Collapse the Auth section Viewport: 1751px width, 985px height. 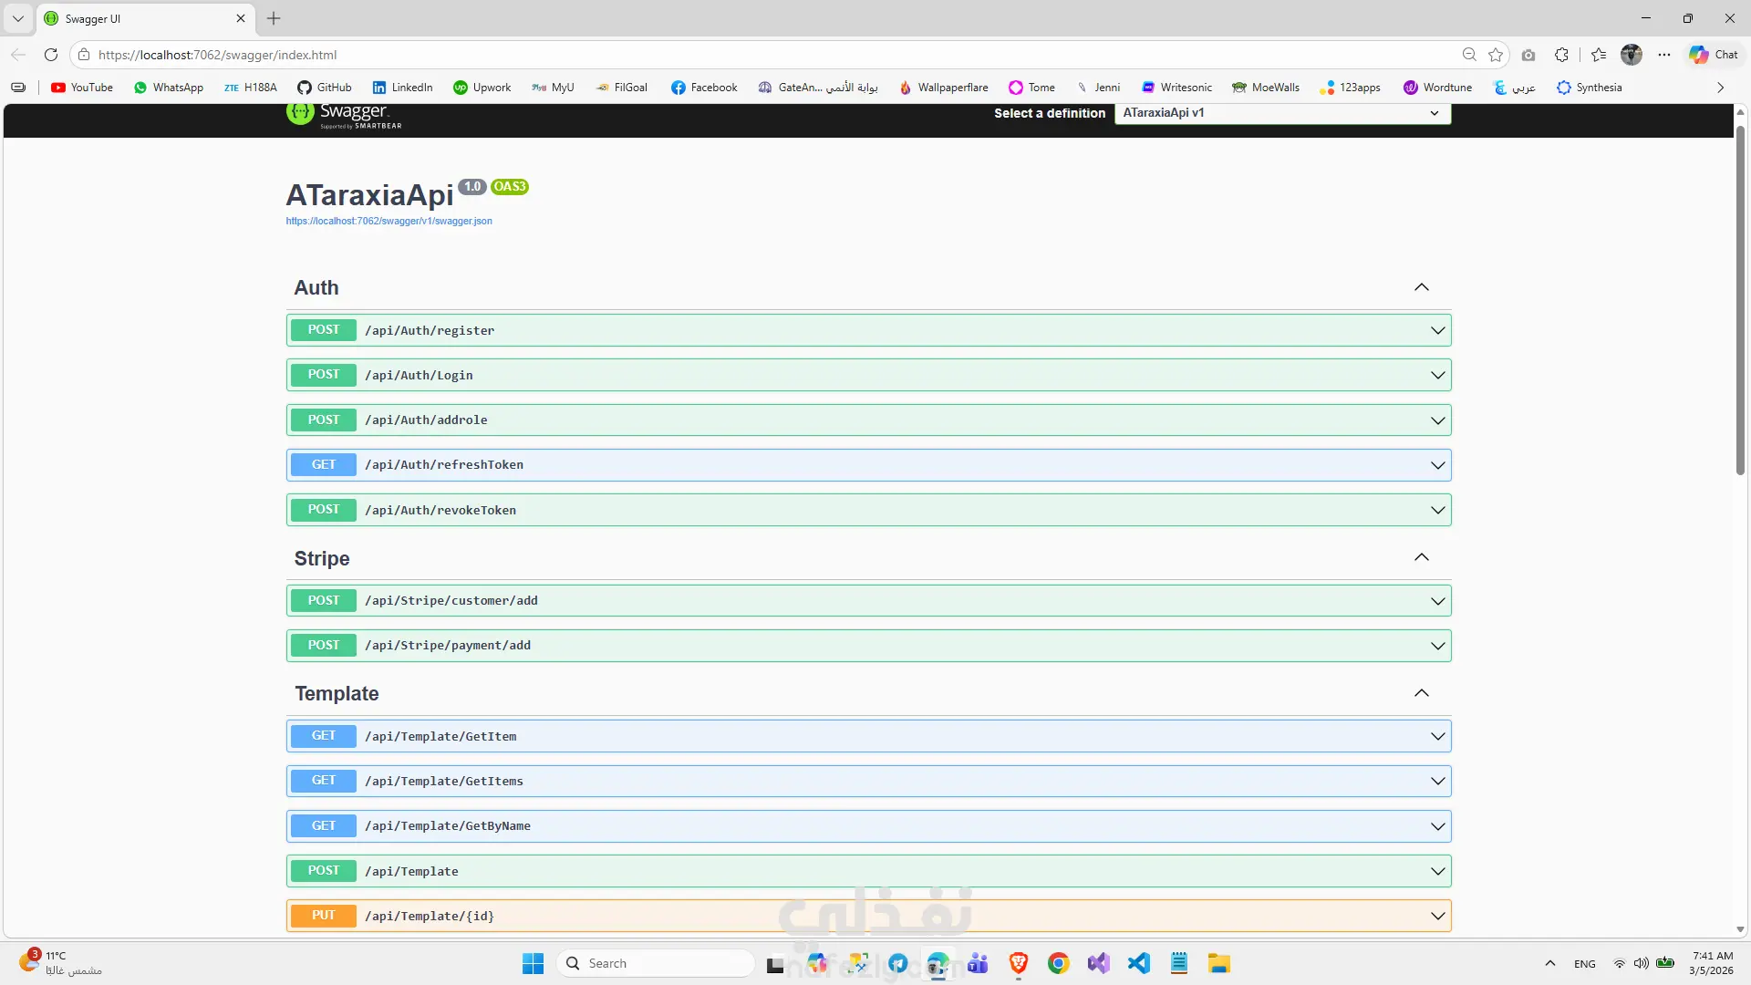(x=1421, y=287)
